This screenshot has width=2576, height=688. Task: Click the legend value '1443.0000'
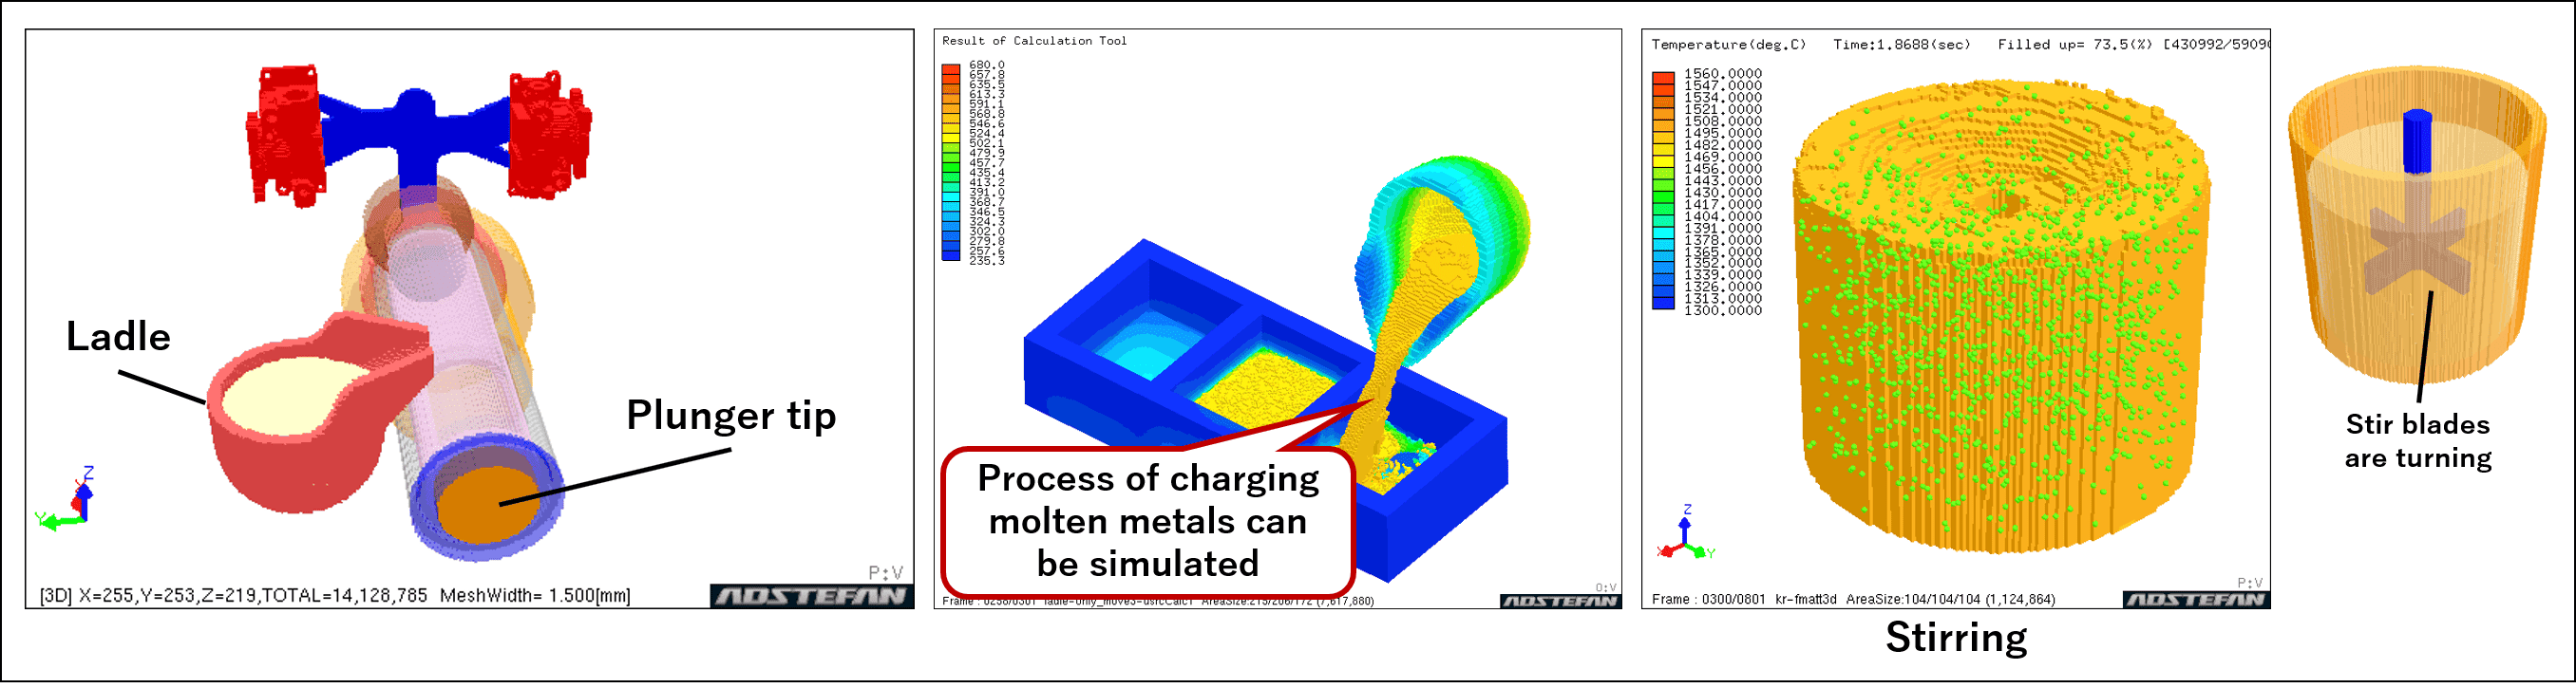(1723, 180)
